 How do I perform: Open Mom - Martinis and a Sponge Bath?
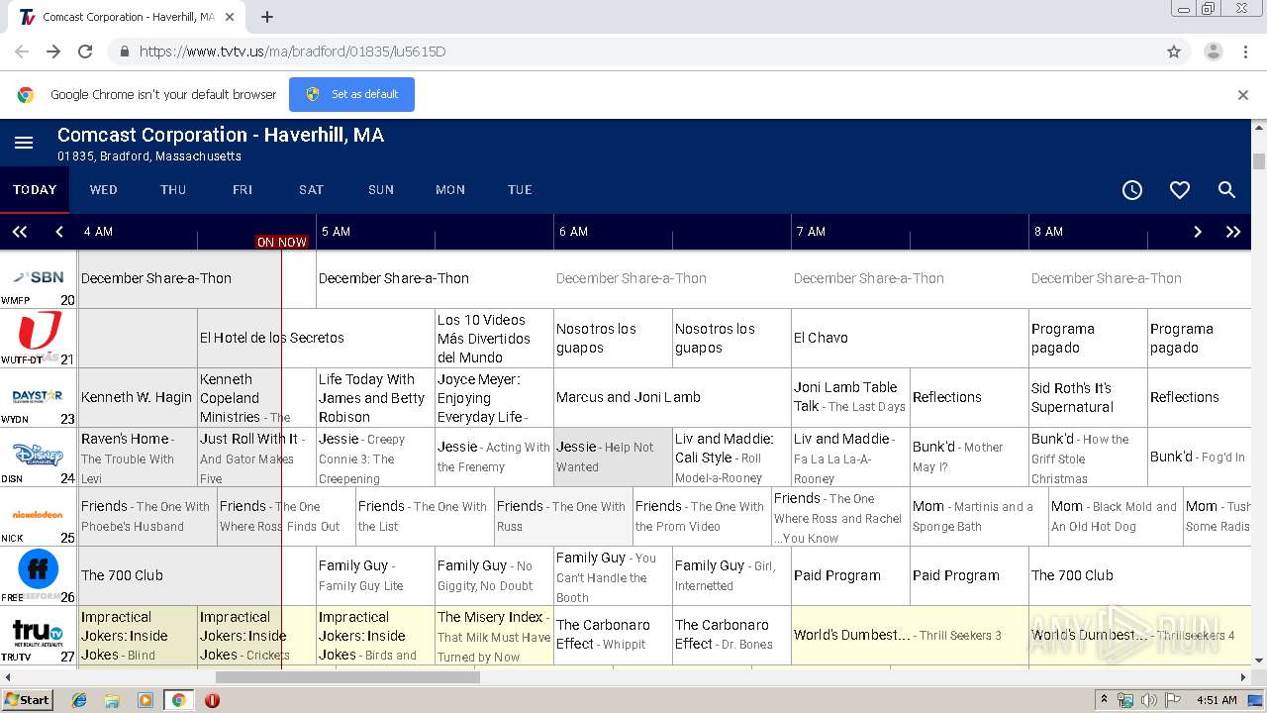tap(979, 516)
